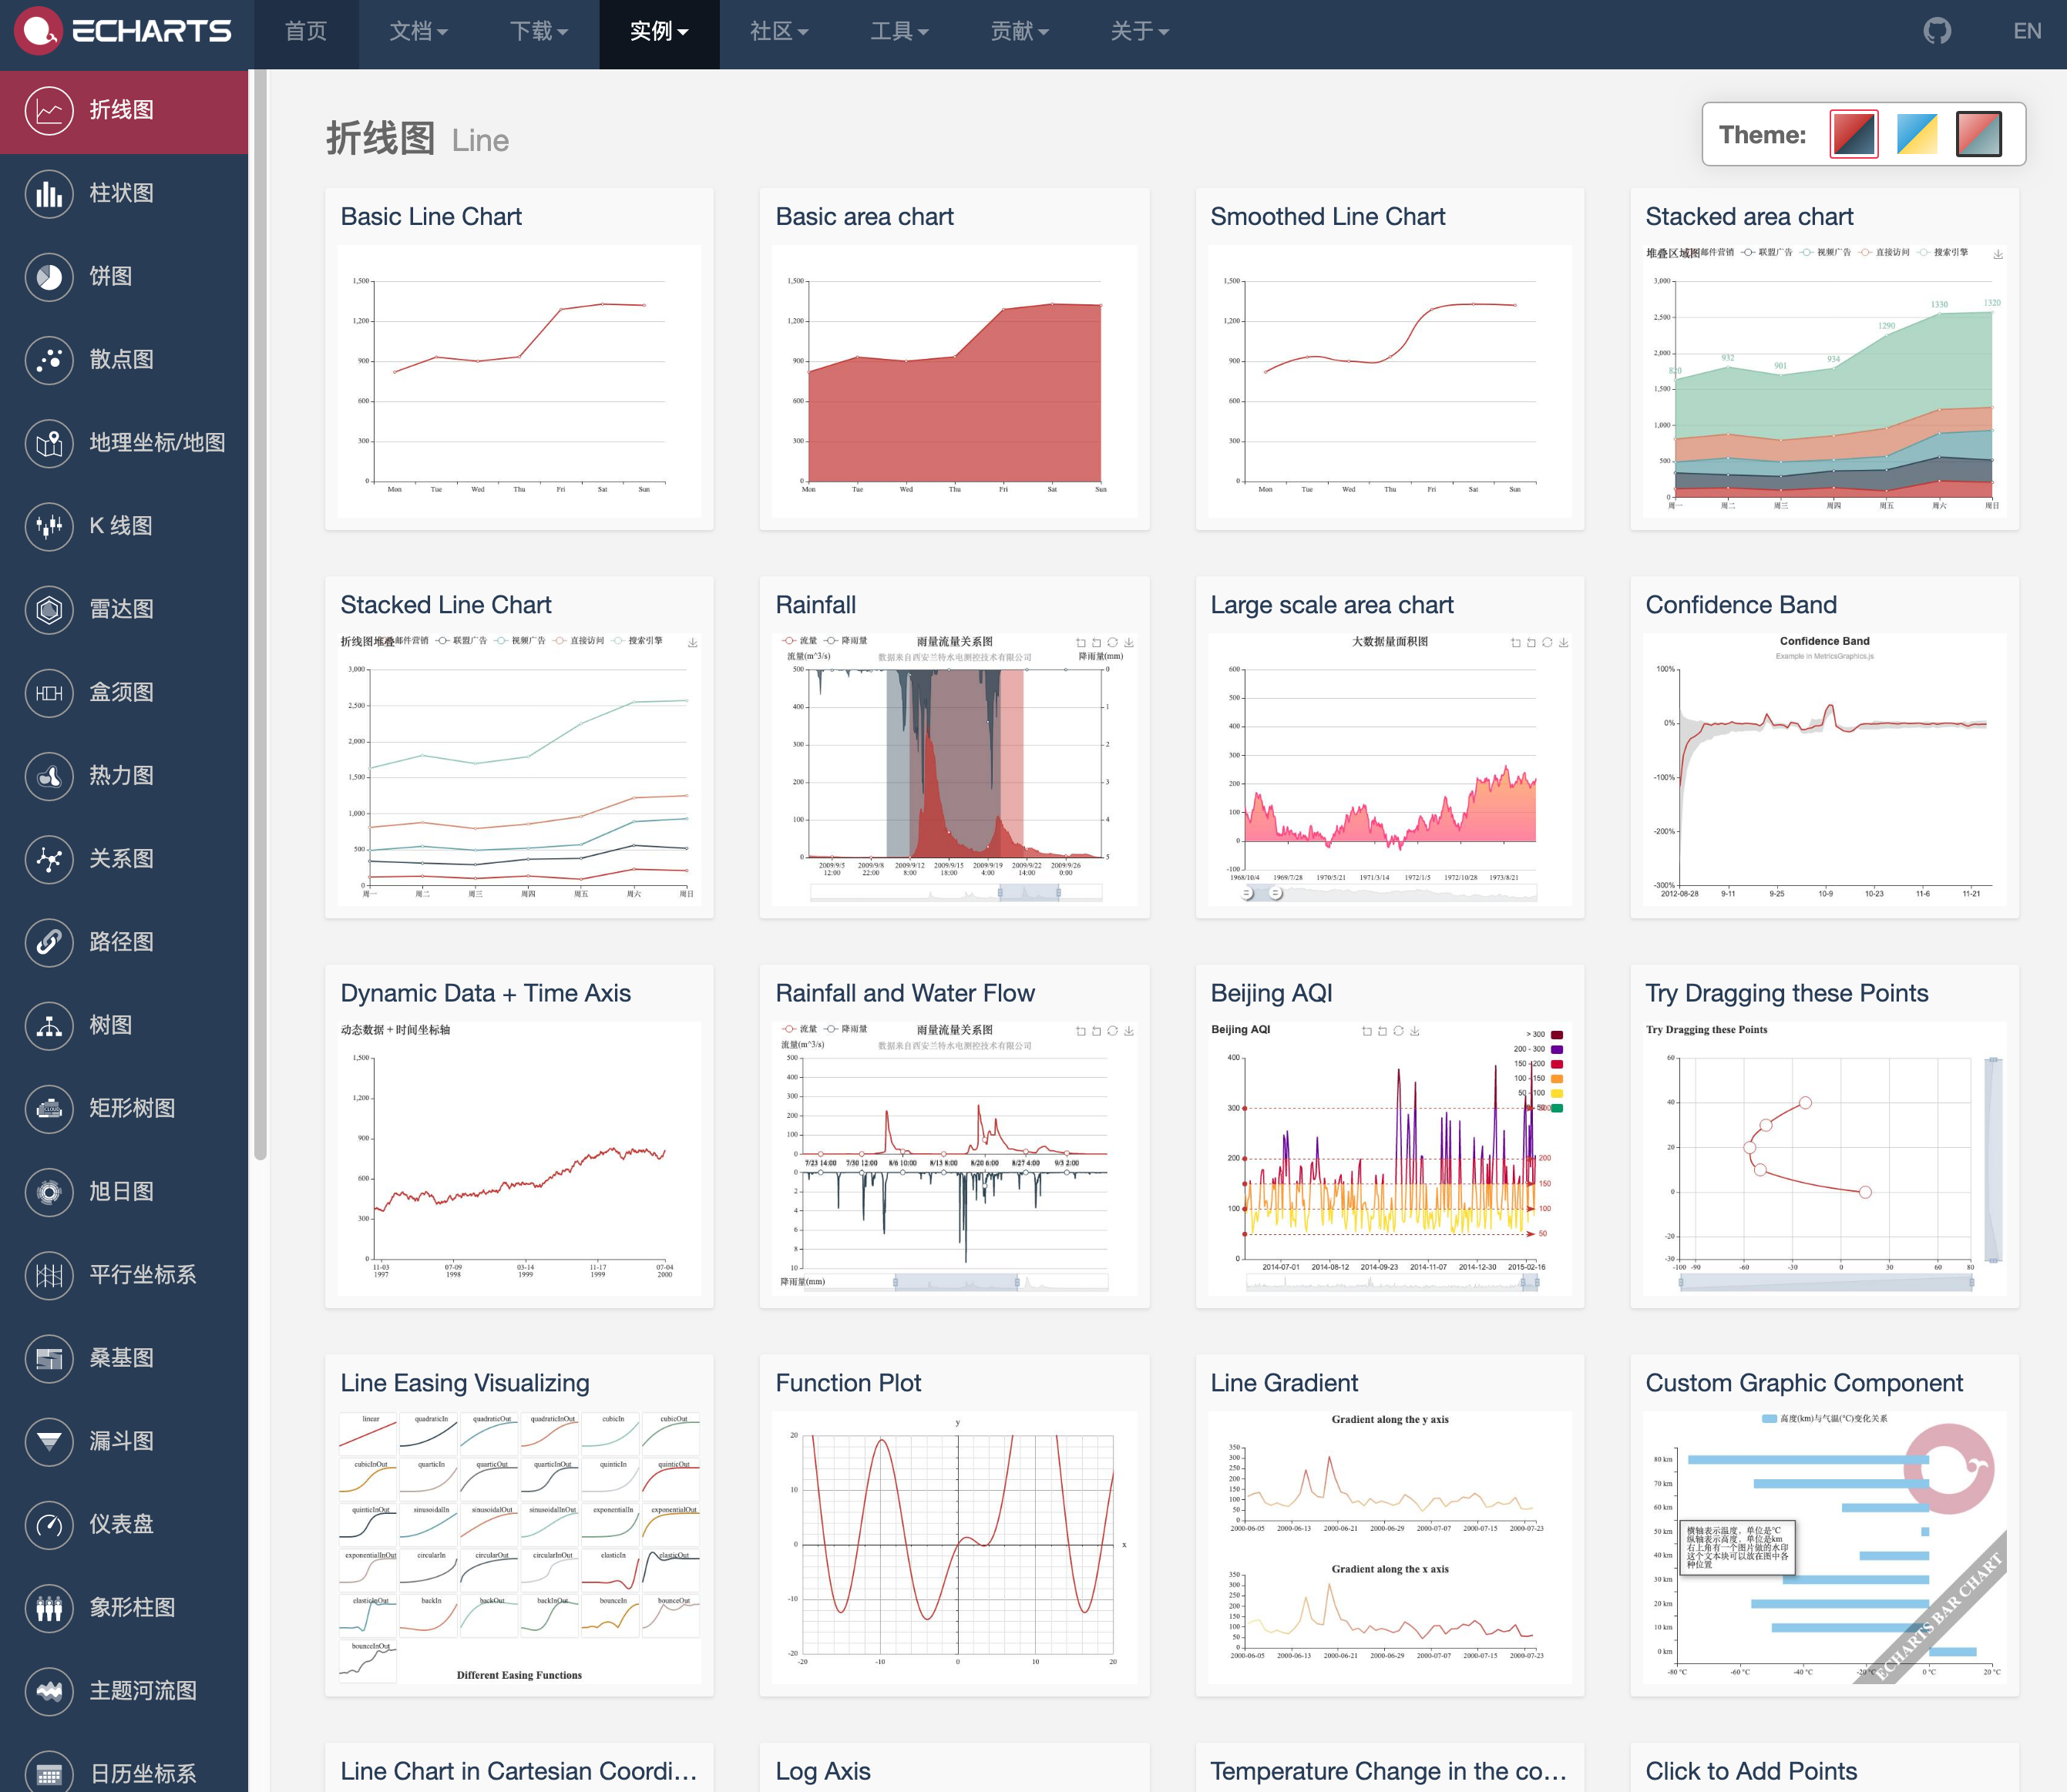Select the boxplot (盒须图) sidebar icon
The image size is (2067, 1792).
point(49,692)
